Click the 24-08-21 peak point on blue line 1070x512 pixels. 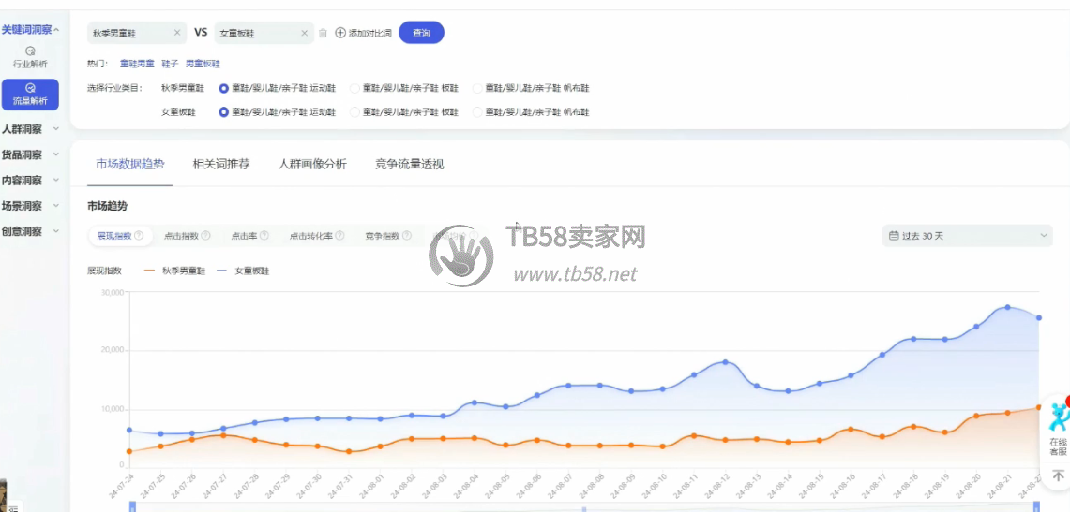(1007, 307)
